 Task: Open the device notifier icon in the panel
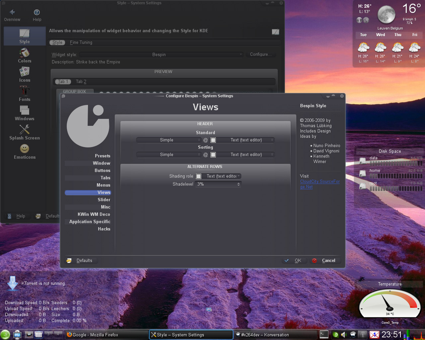(x=17, y=335)
